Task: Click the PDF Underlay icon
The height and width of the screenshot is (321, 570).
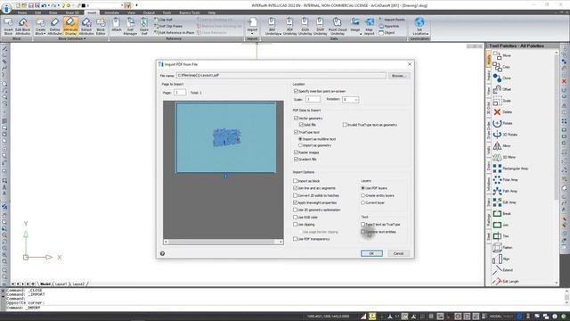Action: point(289,26)
